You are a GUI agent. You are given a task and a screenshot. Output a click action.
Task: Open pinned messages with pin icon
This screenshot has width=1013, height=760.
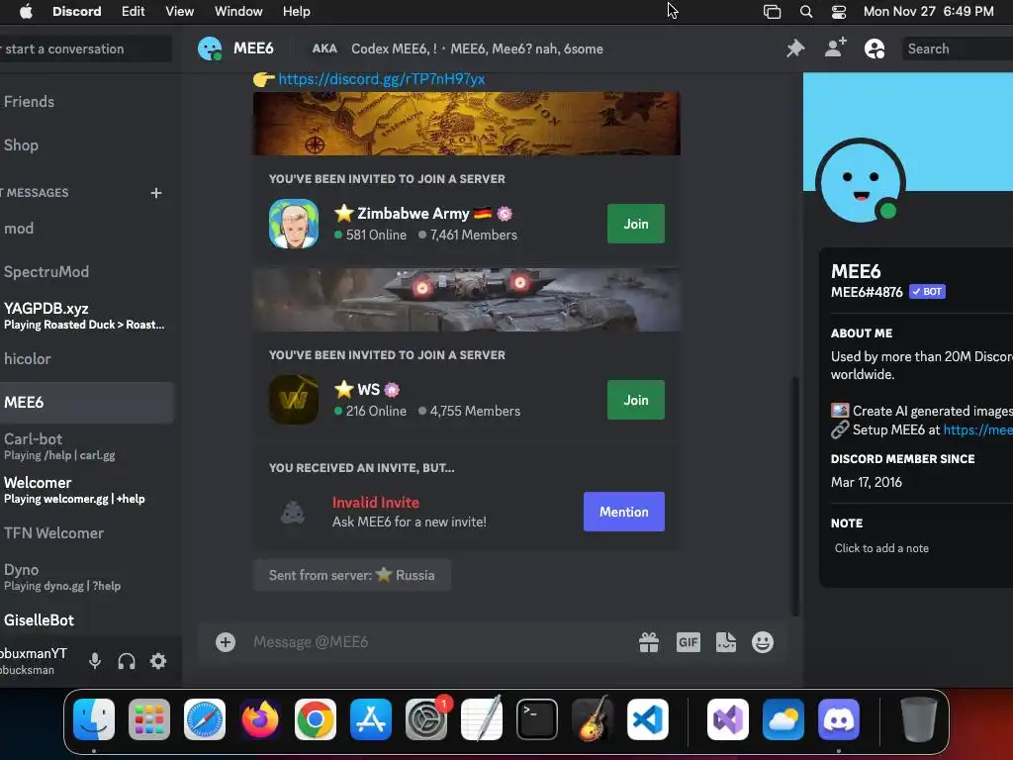tap(795, 48)
